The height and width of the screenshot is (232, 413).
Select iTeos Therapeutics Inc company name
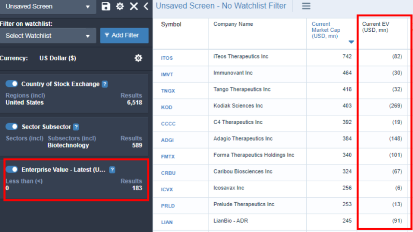tap(241, 56)
